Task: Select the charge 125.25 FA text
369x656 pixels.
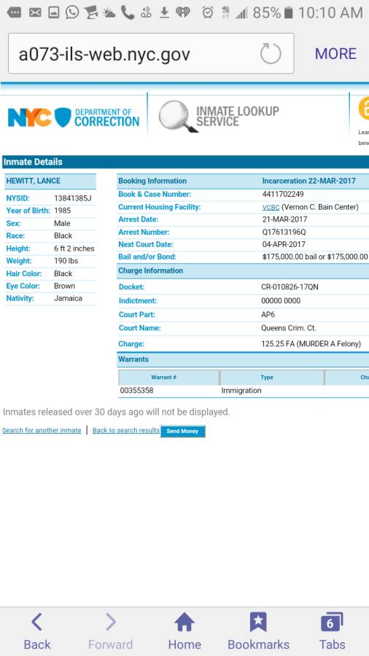Action: click(311, 344)
